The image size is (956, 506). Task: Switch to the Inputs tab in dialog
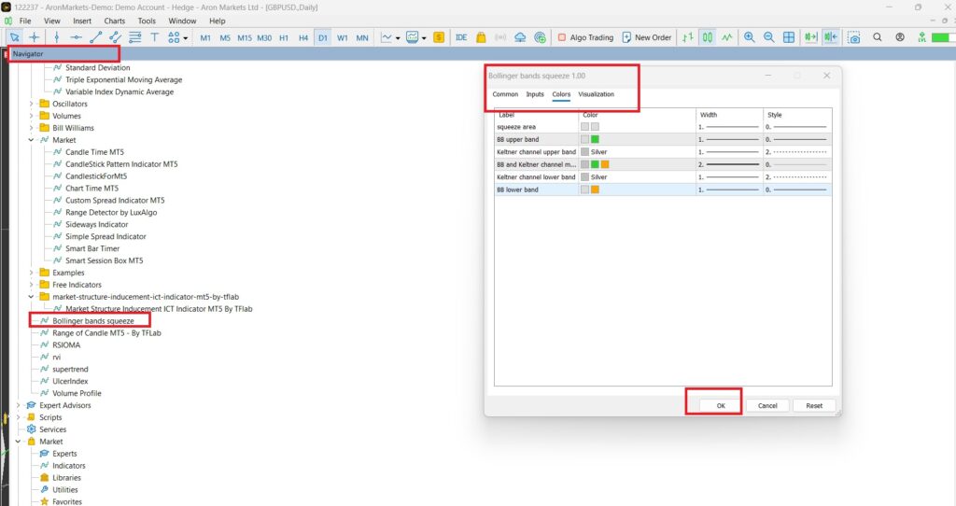[x=535, y=94]
